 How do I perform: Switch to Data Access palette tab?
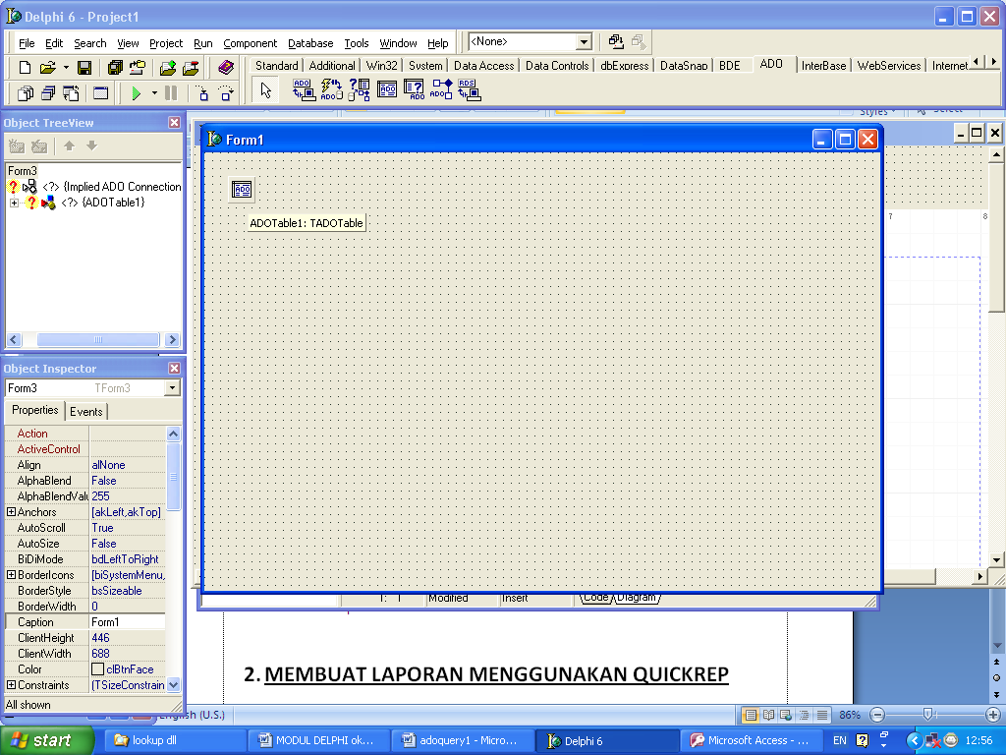483,66
